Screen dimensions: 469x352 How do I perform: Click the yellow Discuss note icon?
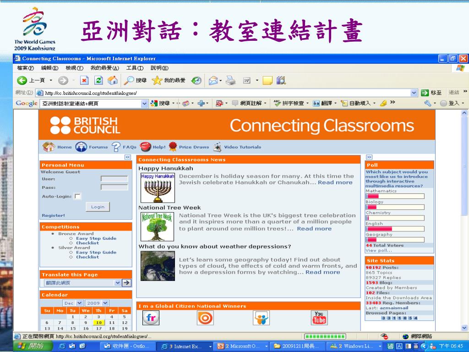coord(267,80)
